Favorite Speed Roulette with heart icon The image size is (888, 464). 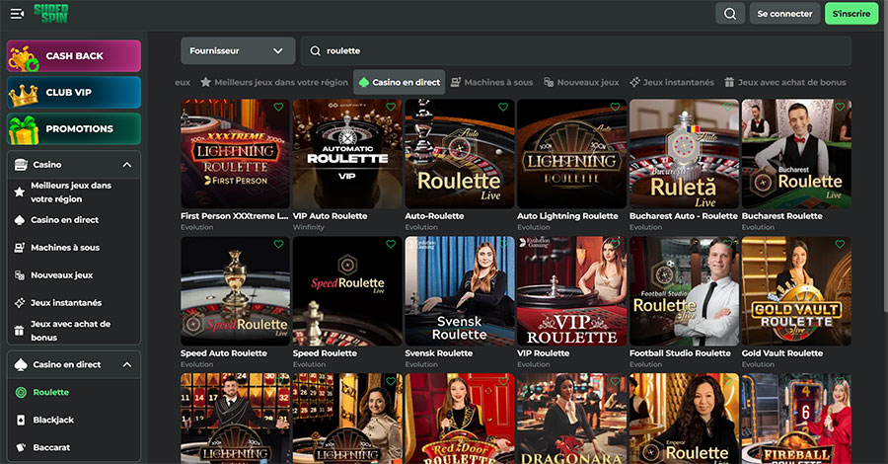point(391,244)
